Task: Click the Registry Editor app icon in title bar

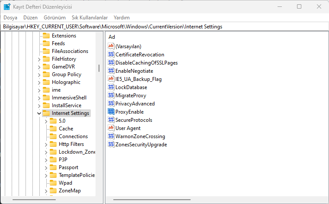Action: click(x=7, y=7)
